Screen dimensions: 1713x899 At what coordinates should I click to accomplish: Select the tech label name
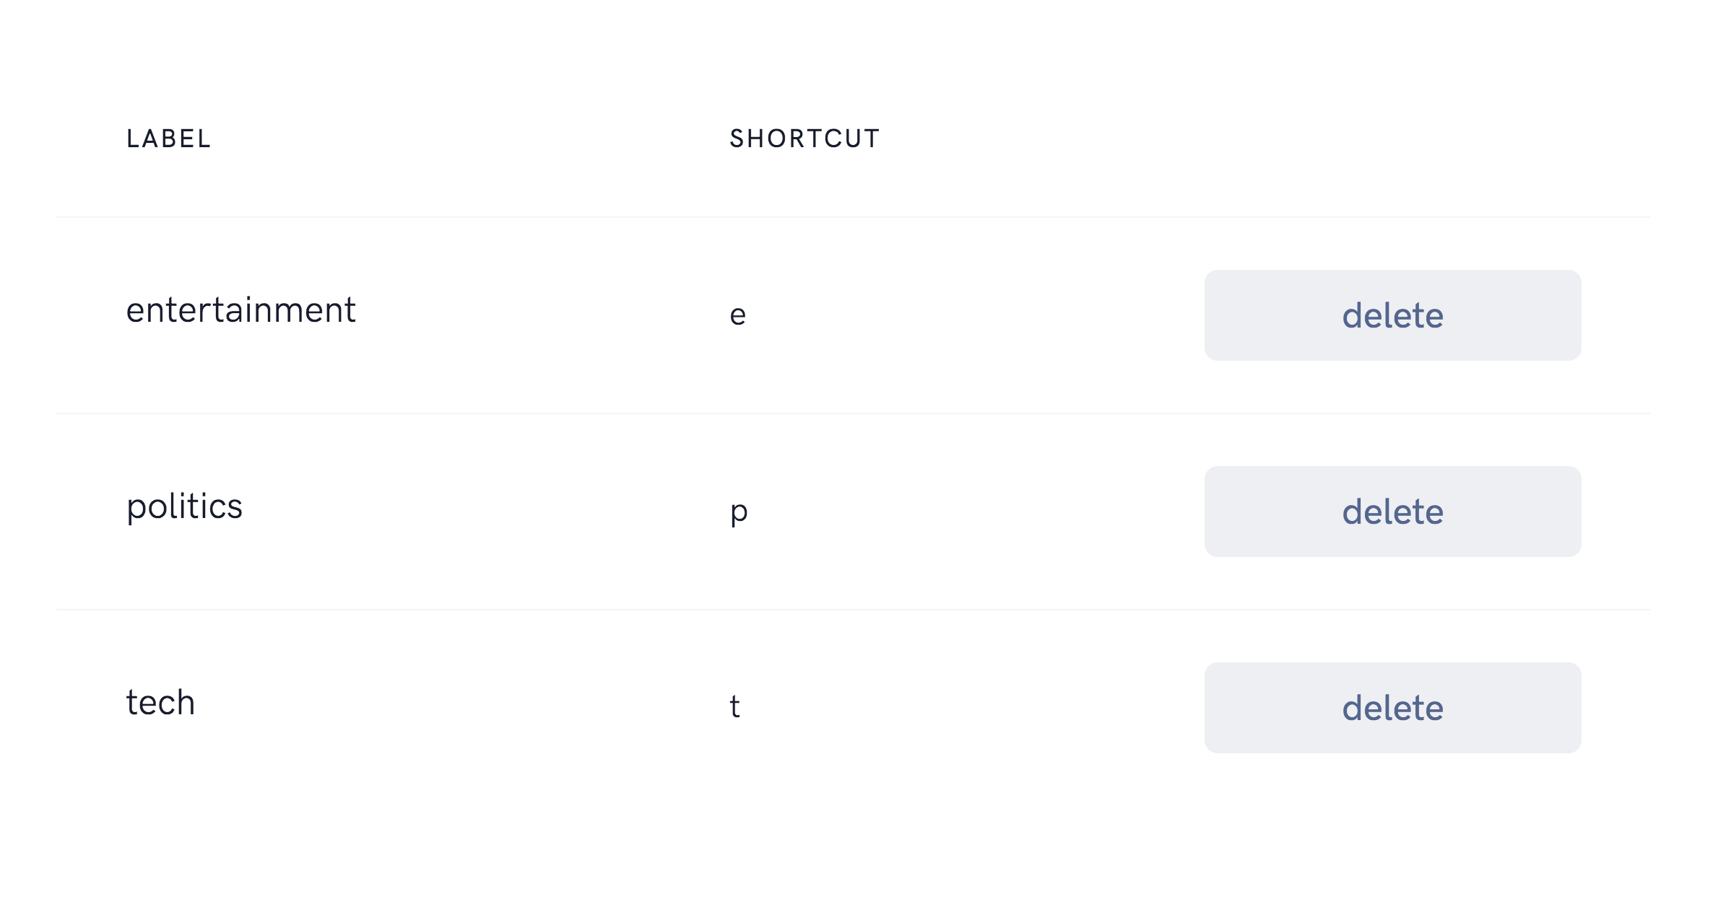[x=160, y=702]
